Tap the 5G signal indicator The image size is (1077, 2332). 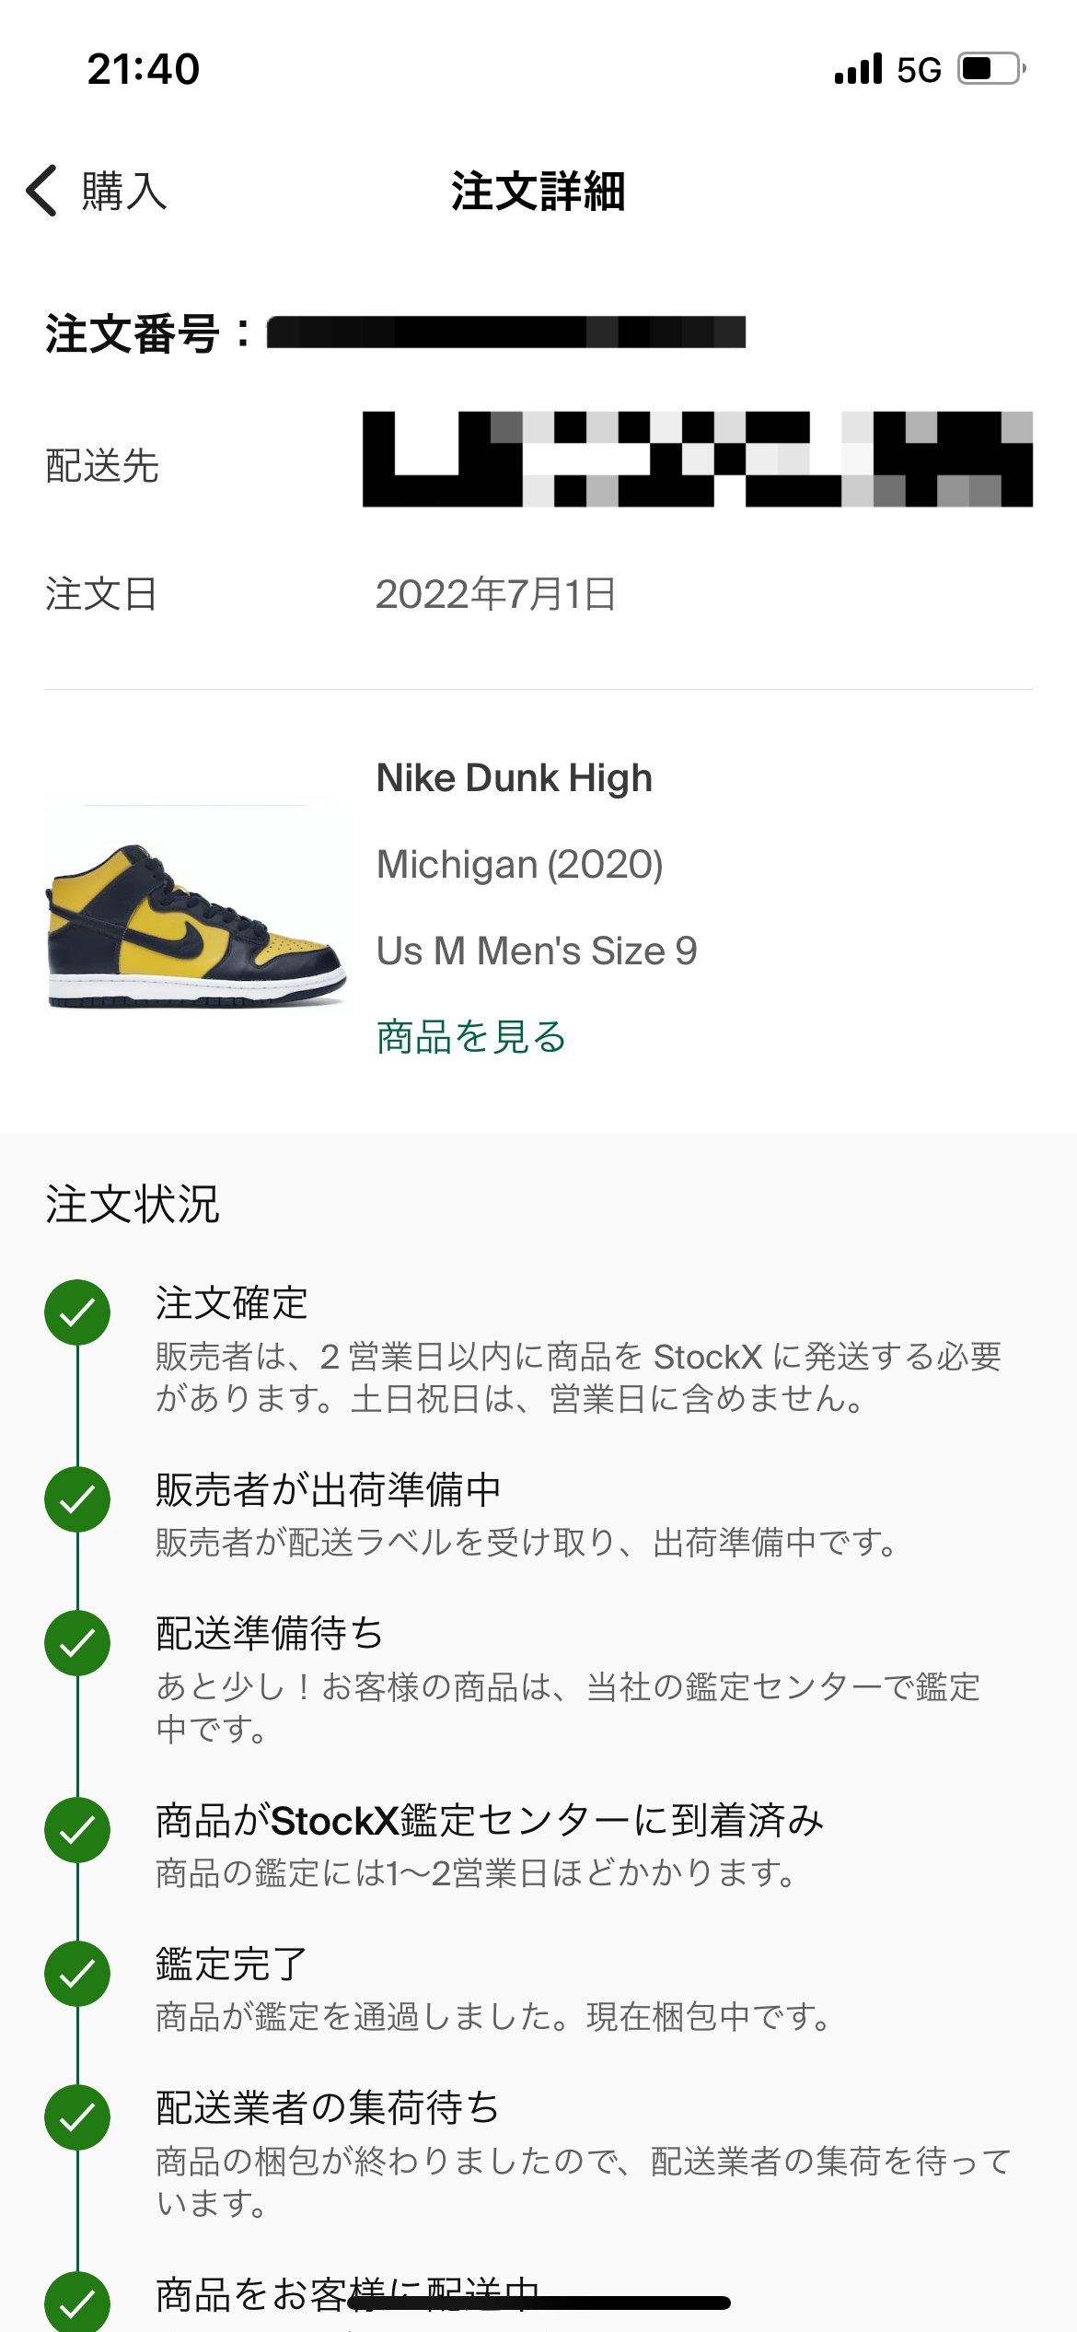tap(919, 70)
